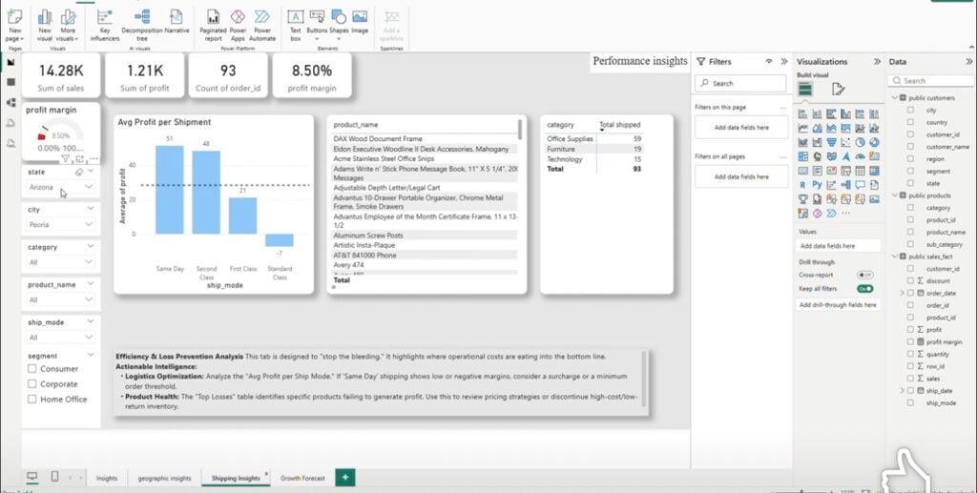Switch to the Growth Forecast tab
This screenshot has width=977, height=493.
click(302, 478)
